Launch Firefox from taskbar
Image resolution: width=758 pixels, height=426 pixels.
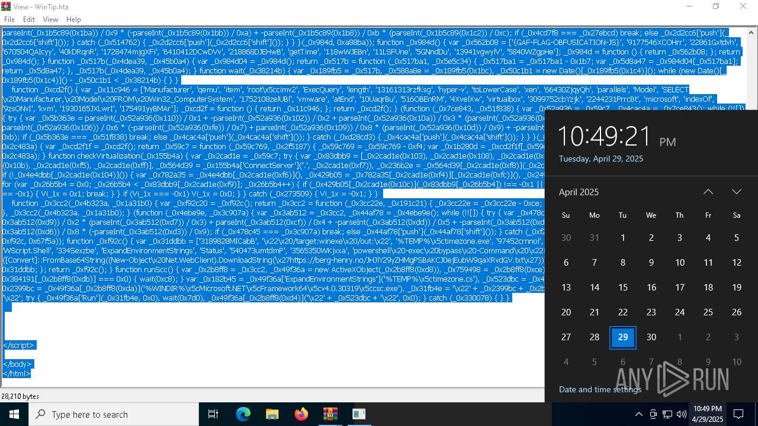(301, 414)
